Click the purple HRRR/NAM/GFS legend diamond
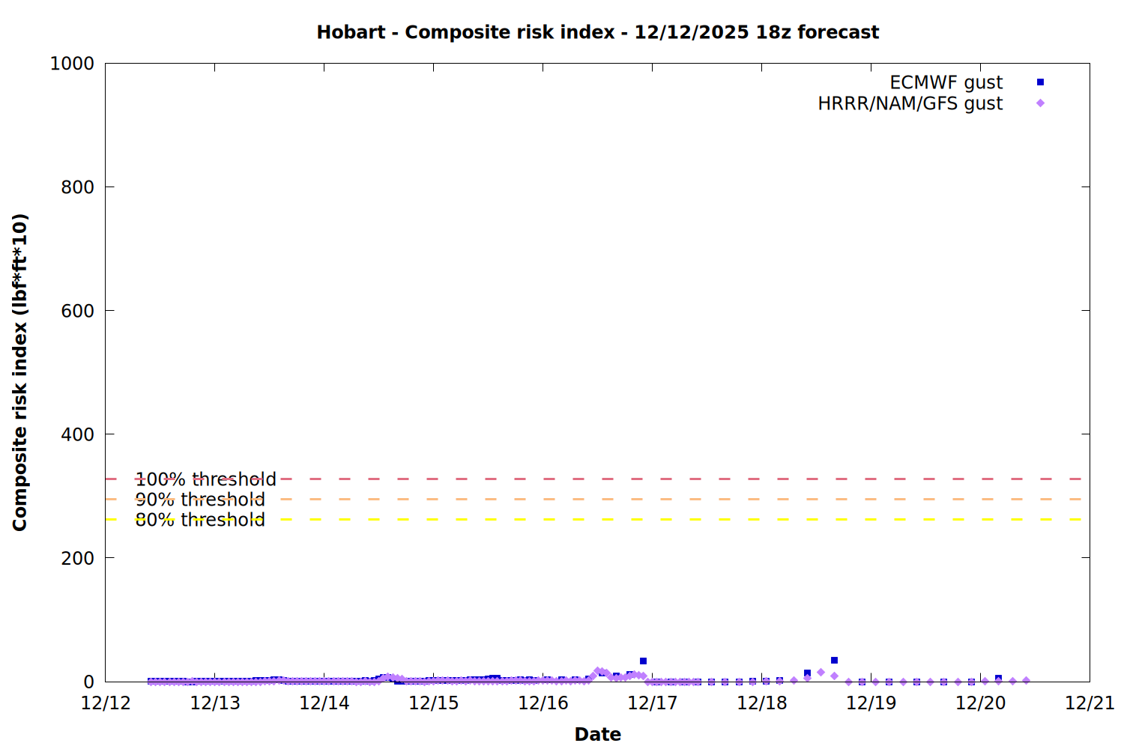The width and height of the screenshot is (1124, 749). 1040,103
